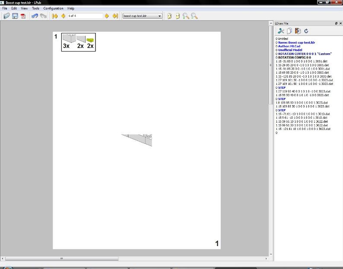Image resolution: width=343 pixels, height=269 pixels.
Task: Open the File menu
Action: click(5, 8)
